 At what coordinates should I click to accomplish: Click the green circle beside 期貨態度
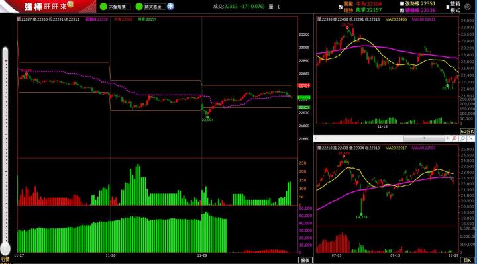click(139, 7)
